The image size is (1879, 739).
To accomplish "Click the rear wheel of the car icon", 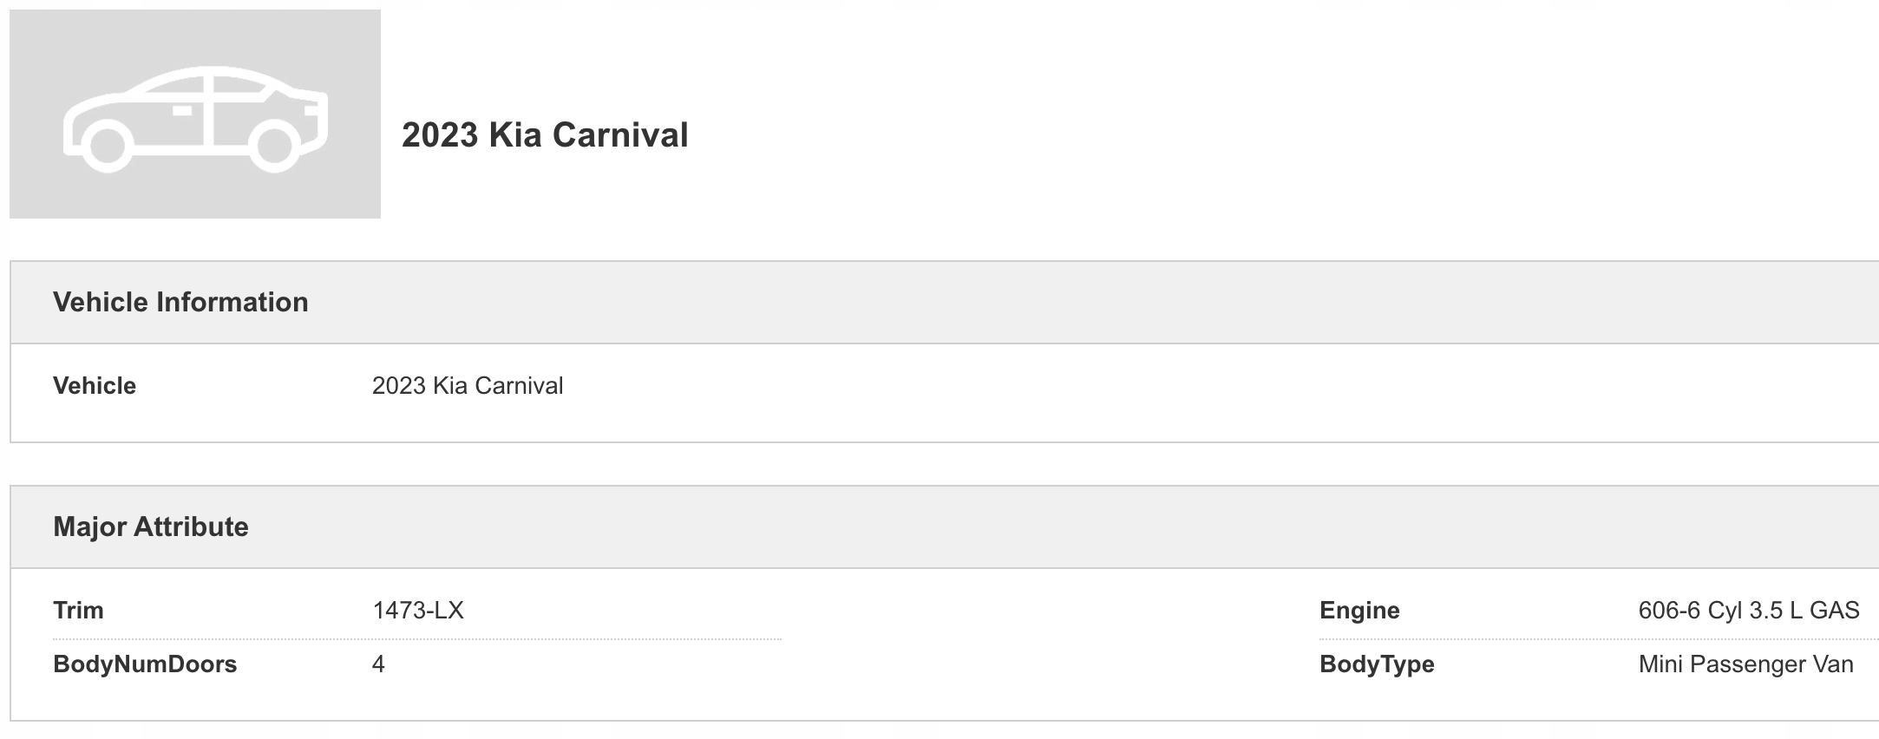I will [x=273, y=144].
